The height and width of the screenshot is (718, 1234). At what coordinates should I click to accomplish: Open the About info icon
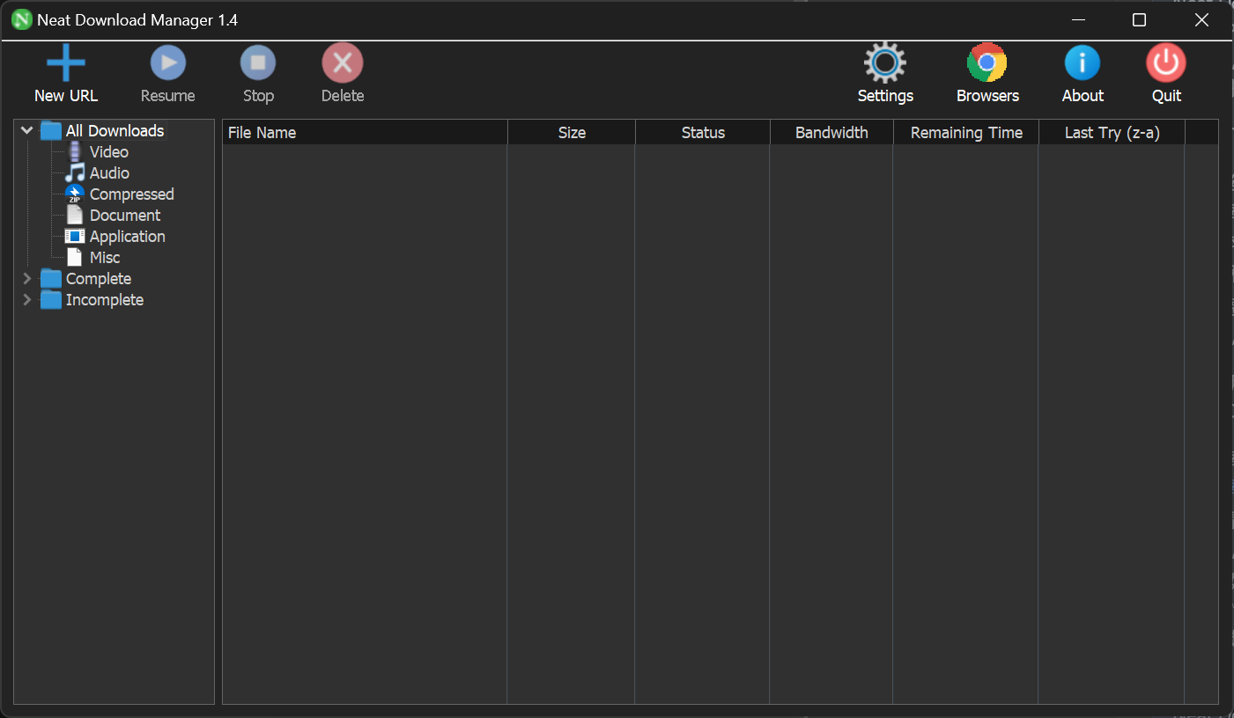click(x=1083, y=63)
